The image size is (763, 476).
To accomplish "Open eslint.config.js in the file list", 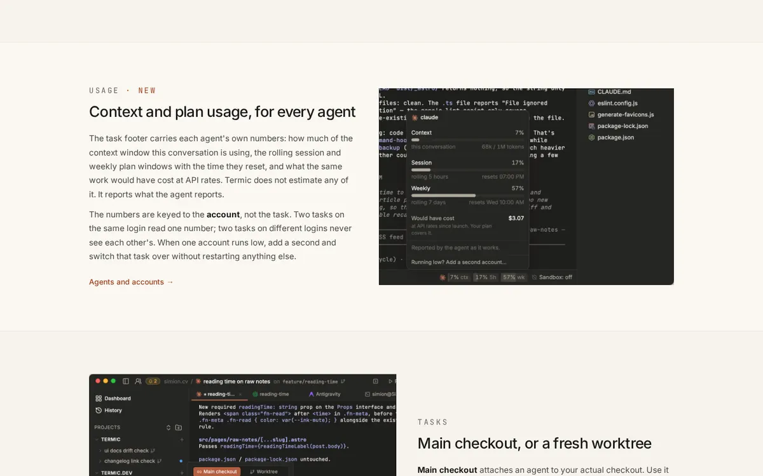I will (617, 103).
